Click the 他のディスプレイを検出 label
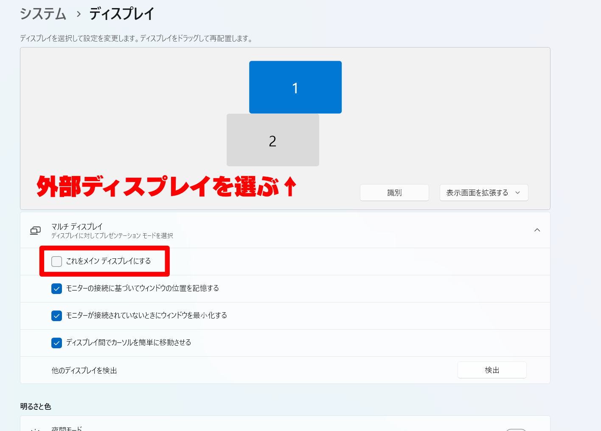 pyautogui.click(x=84, y=370)
